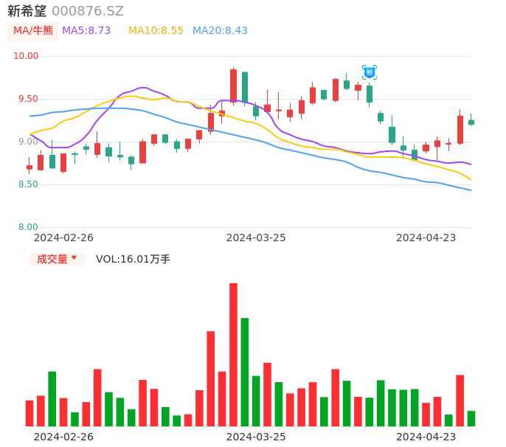Click the 2024-04-23 date under volume chart
Viewport: 506px width, 447px height.
click(x=426, y=436)
